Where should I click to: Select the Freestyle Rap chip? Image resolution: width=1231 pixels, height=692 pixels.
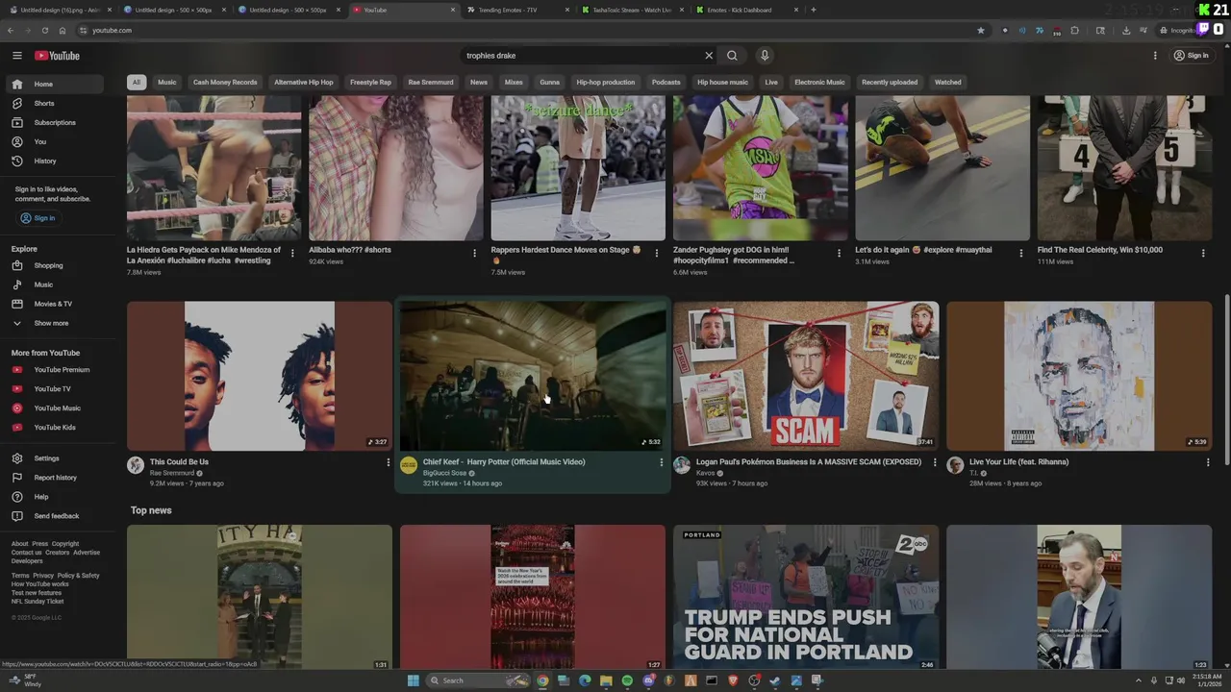click(370, 82)
